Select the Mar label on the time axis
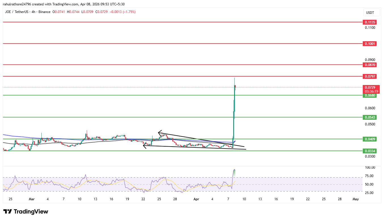Image resolution: width=384 pixels, height=220 pixels. [x=32, y=199]
